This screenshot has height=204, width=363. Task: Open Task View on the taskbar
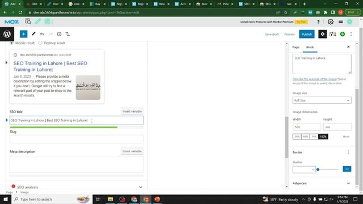click(x=98, y=199)
